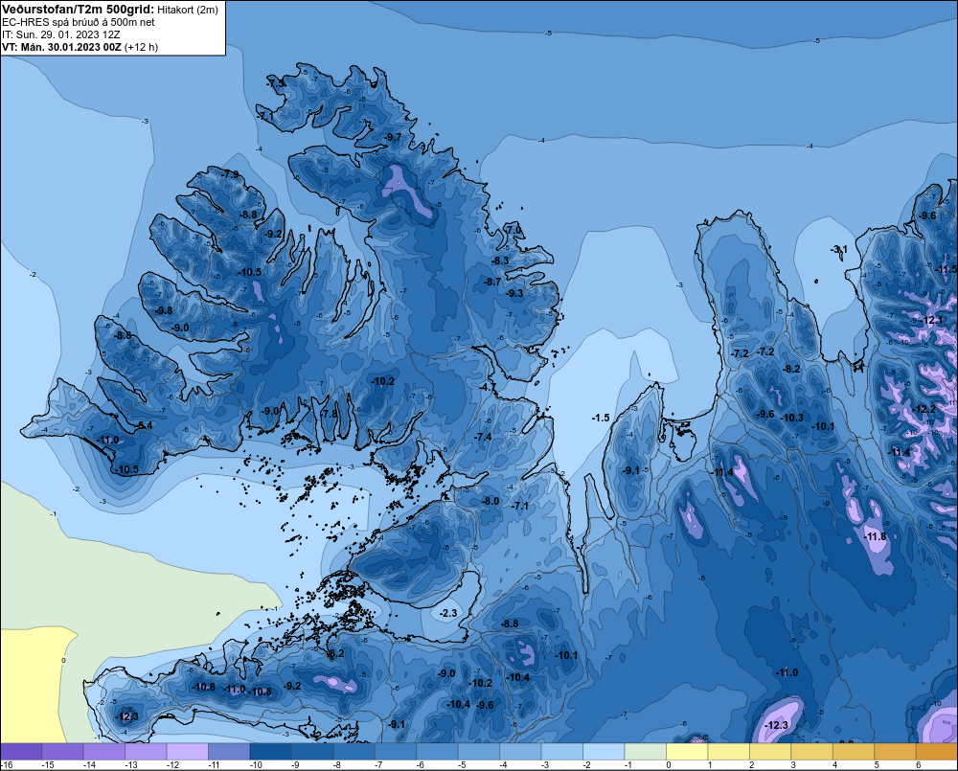
Task: Click the "-8.0" temperature label on the map
Action: tap(490, 501)
